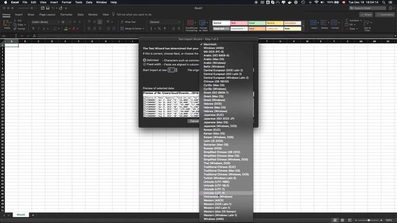Toggle Italic formatting
This screenshot has width=397, height=223.
(x=38, y=28)
